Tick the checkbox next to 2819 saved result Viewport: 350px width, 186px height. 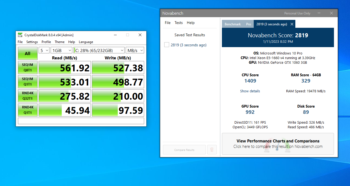(x=167, y=45)
